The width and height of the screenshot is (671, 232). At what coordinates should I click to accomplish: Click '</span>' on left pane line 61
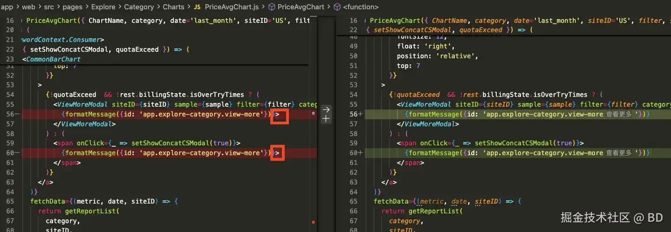click(x=67, y=163)
